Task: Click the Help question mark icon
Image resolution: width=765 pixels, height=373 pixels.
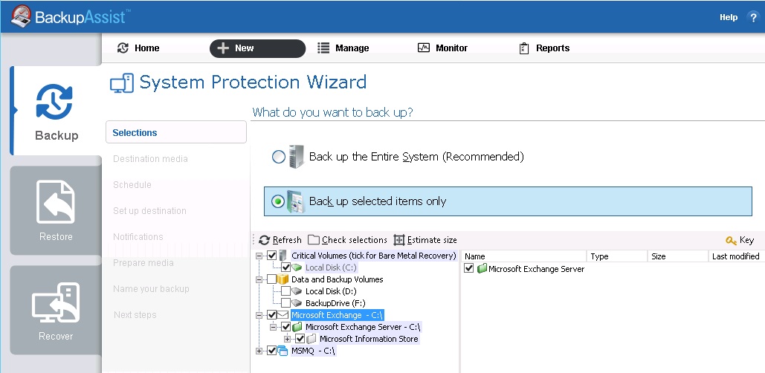Action: pos(752,17)
